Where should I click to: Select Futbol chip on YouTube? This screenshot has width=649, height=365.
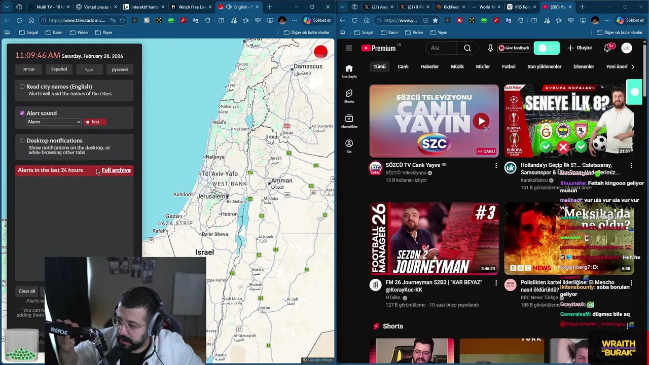[509, 66]
